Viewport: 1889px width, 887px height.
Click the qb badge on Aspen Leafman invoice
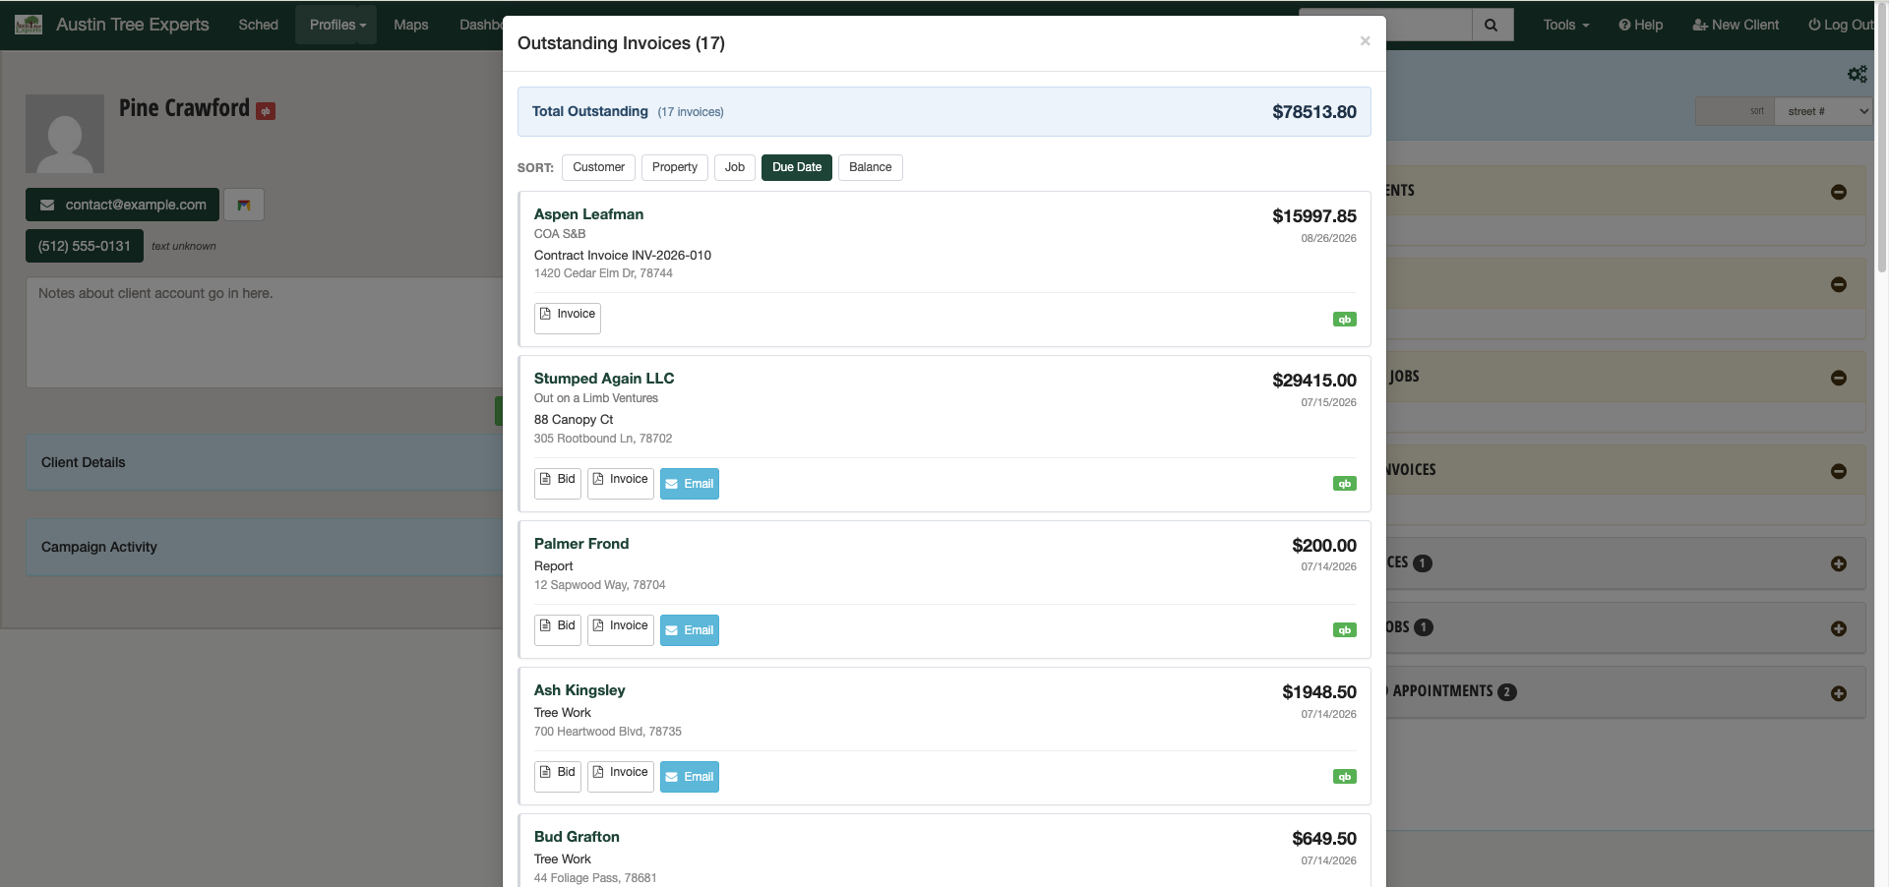1344,320
